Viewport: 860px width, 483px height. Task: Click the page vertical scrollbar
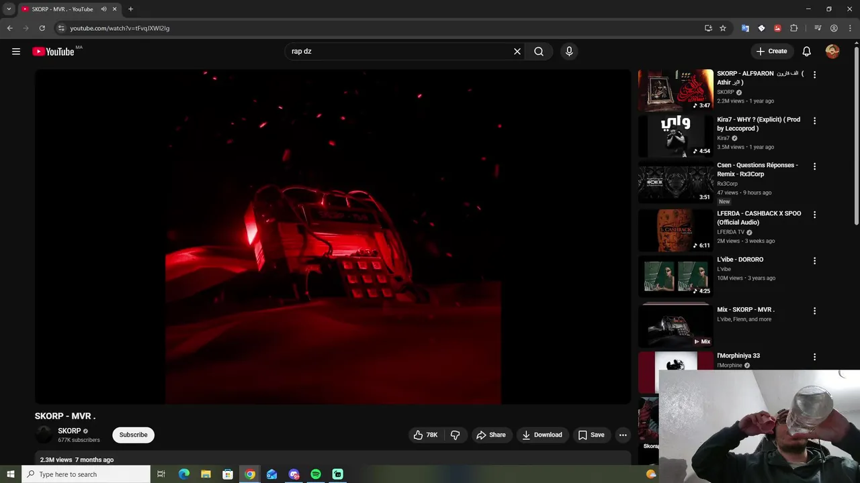856,134
